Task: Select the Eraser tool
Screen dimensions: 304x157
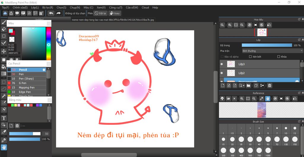Action: [x=4, y=29]
